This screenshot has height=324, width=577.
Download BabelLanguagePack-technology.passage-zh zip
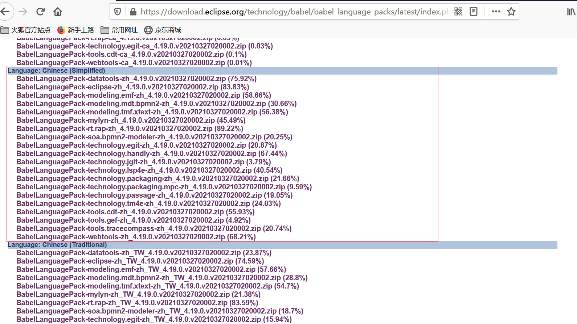(155, 195)
